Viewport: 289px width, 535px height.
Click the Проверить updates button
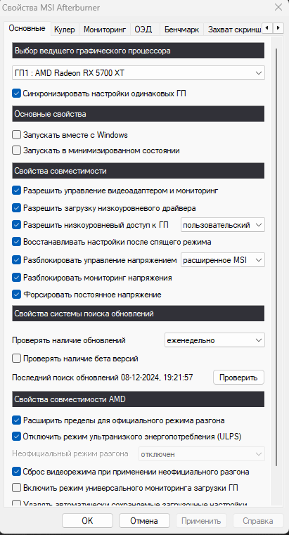pyautogui.click(x=238, y=378)
